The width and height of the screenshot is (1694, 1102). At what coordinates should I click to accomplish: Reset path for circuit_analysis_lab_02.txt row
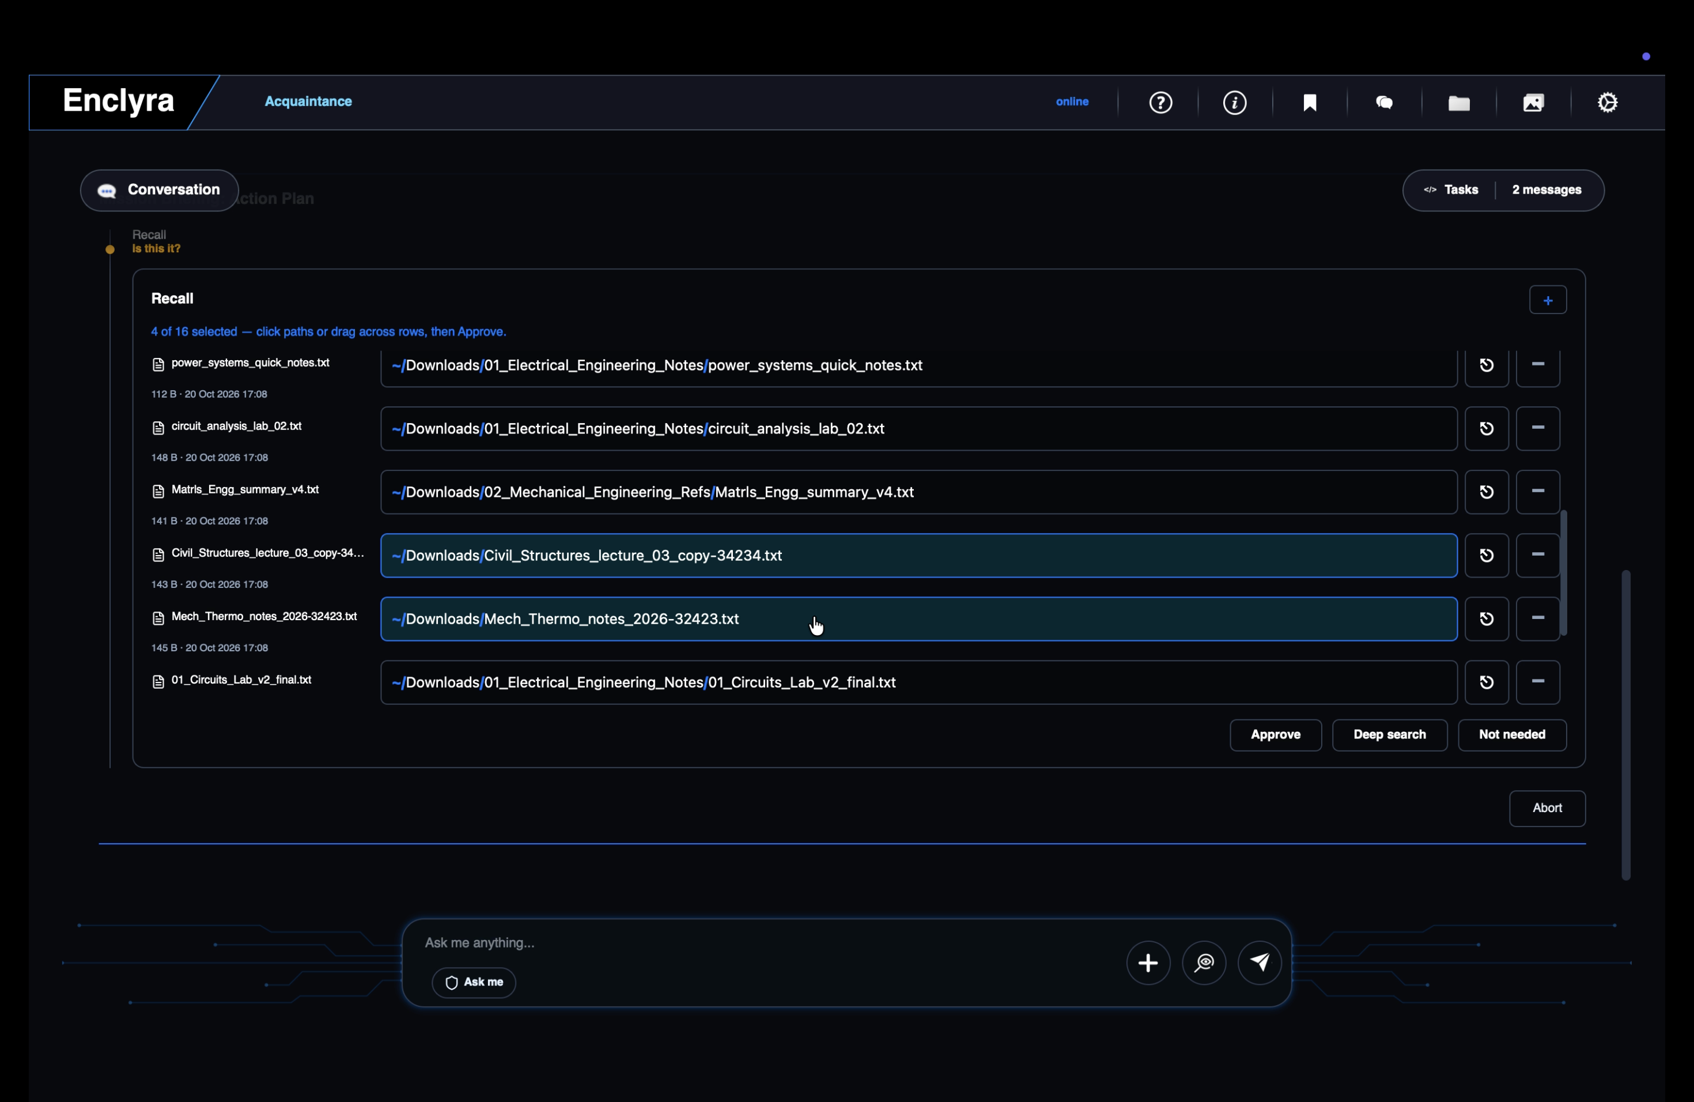pos(1487,429)
